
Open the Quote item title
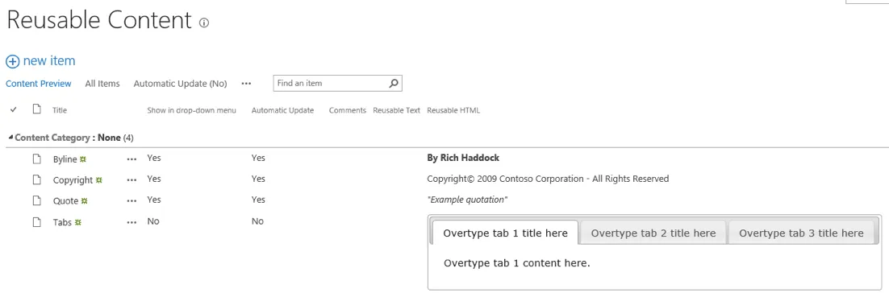(x=66, y=201)
